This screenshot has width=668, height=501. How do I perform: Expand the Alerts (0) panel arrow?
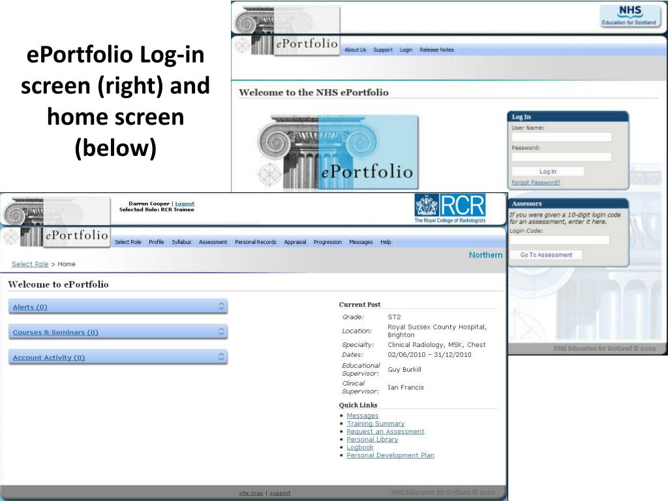pos(221,306)
